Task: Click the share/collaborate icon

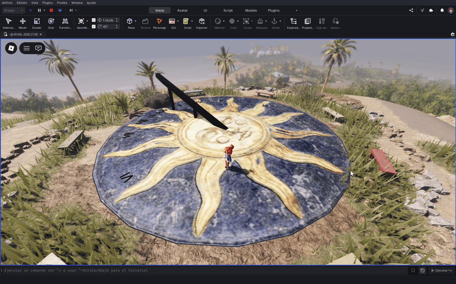Action: click(x=411, y=10)
